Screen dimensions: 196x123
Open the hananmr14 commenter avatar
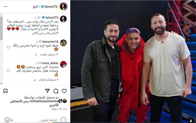tap(63, 43)
